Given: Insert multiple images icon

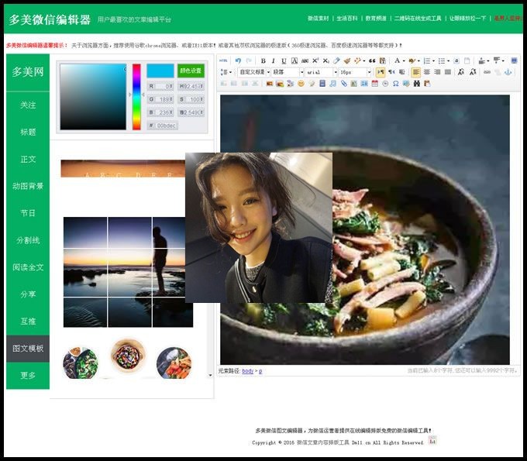Looking at the screenshot, I should (280, 84).
